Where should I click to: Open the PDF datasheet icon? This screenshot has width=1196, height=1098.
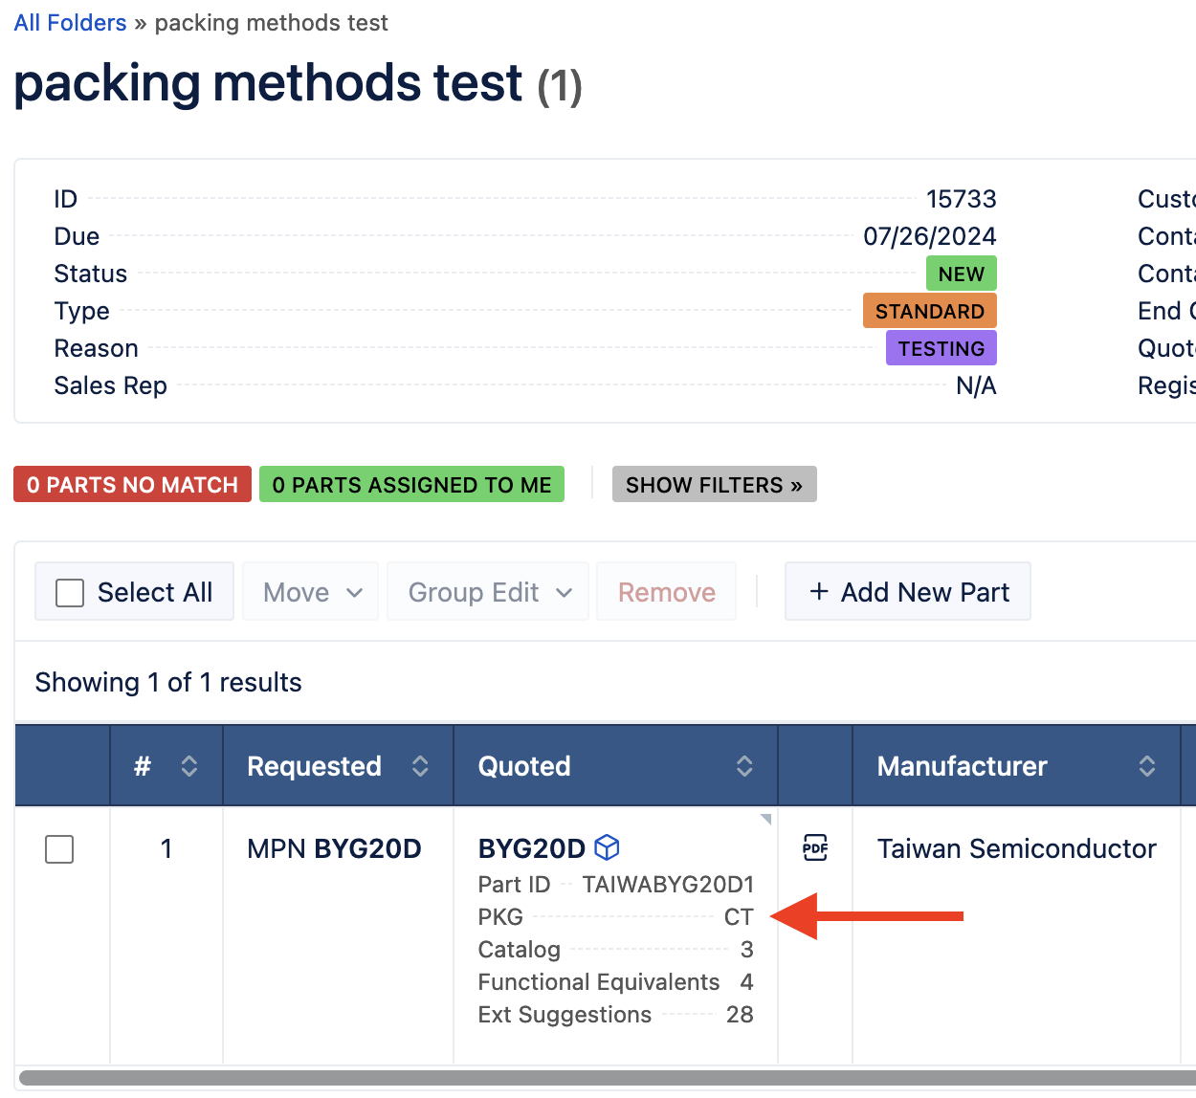[x=815, y=847]
